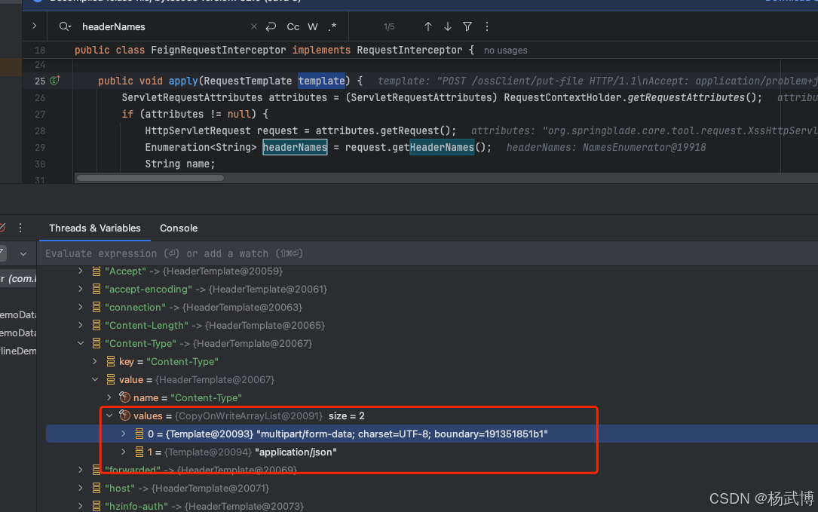Go to next search occurrence

[447, 26]
